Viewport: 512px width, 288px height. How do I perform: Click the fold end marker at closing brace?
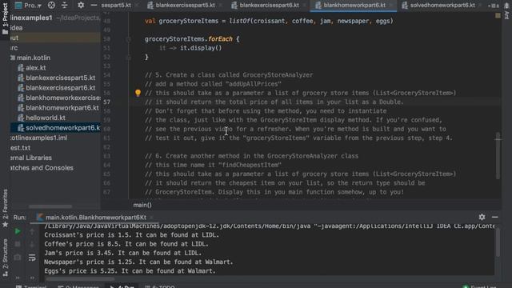pos(128,58)
